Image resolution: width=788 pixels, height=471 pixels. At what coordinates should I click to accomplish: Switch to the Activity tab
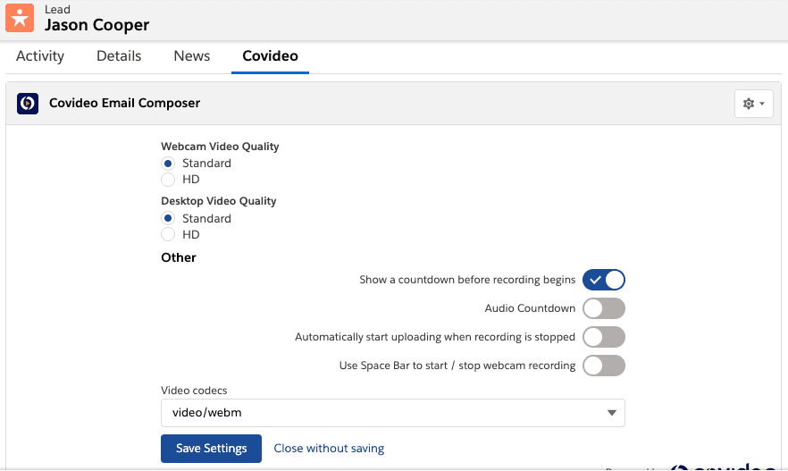tap(40, 56)
